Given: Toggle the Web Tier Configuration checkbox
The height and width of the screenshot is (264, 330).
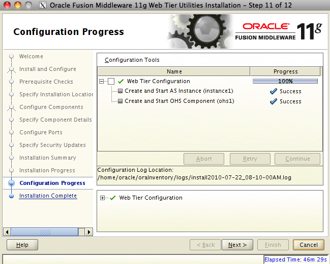Looking at the screenshot, I should pyautogui.click(x=111, y=81).
